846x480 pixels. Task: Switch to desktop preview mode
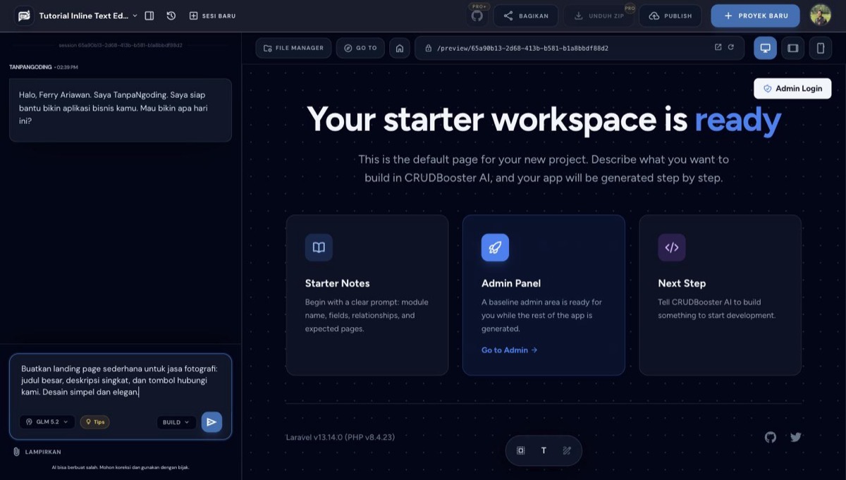coord(765,48)
